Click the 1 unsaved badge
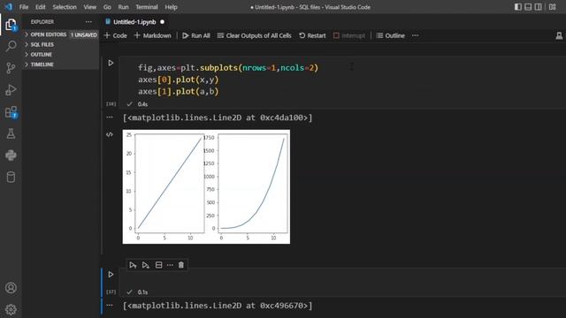Screen dimensions: 566x318 click(x=84, y=34)
